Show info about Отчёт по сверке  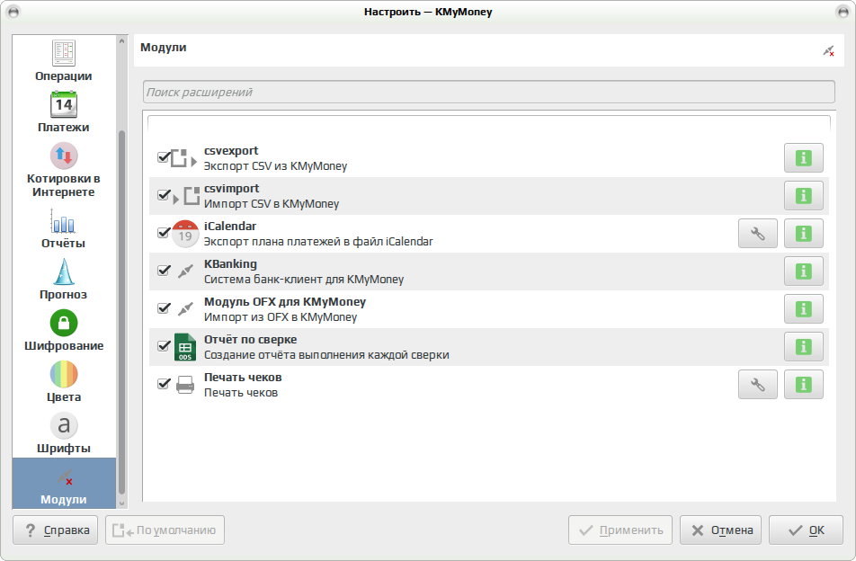[x=804, y=346]
